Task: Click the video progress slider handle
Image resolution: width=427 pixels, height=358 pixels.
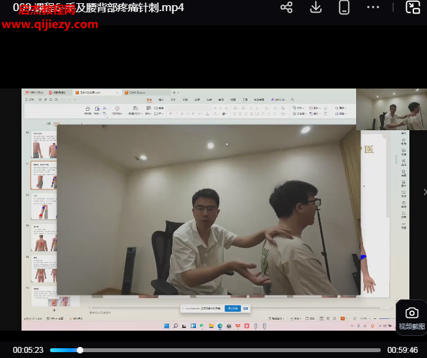Action: tap(80, 350)
